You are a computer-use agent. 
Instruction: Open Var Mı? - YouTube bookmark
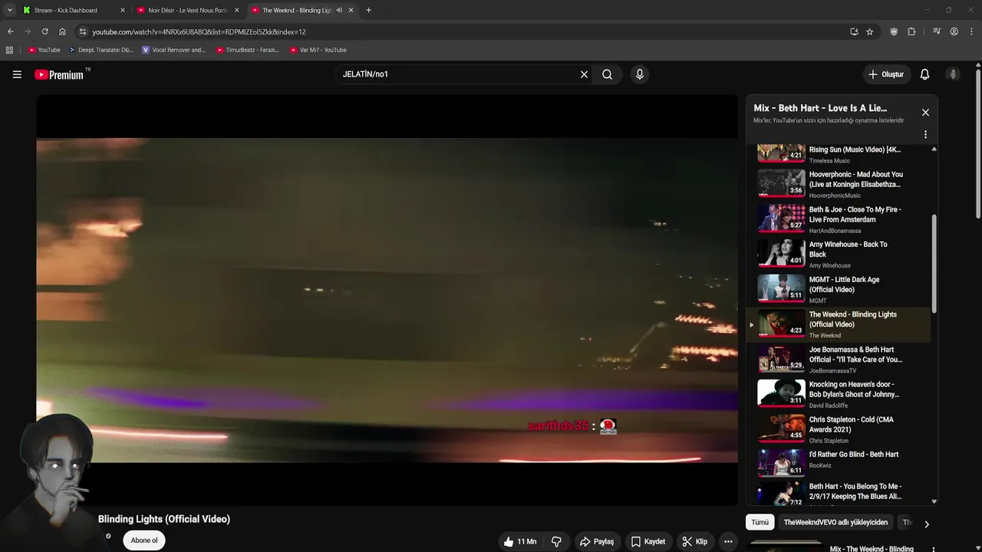(318, 50)
